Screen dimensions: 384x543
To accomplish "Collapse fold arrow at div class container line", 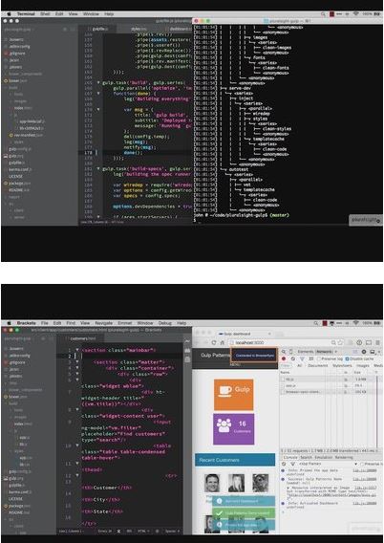I will pyautogui.click(x=77, y=368).
